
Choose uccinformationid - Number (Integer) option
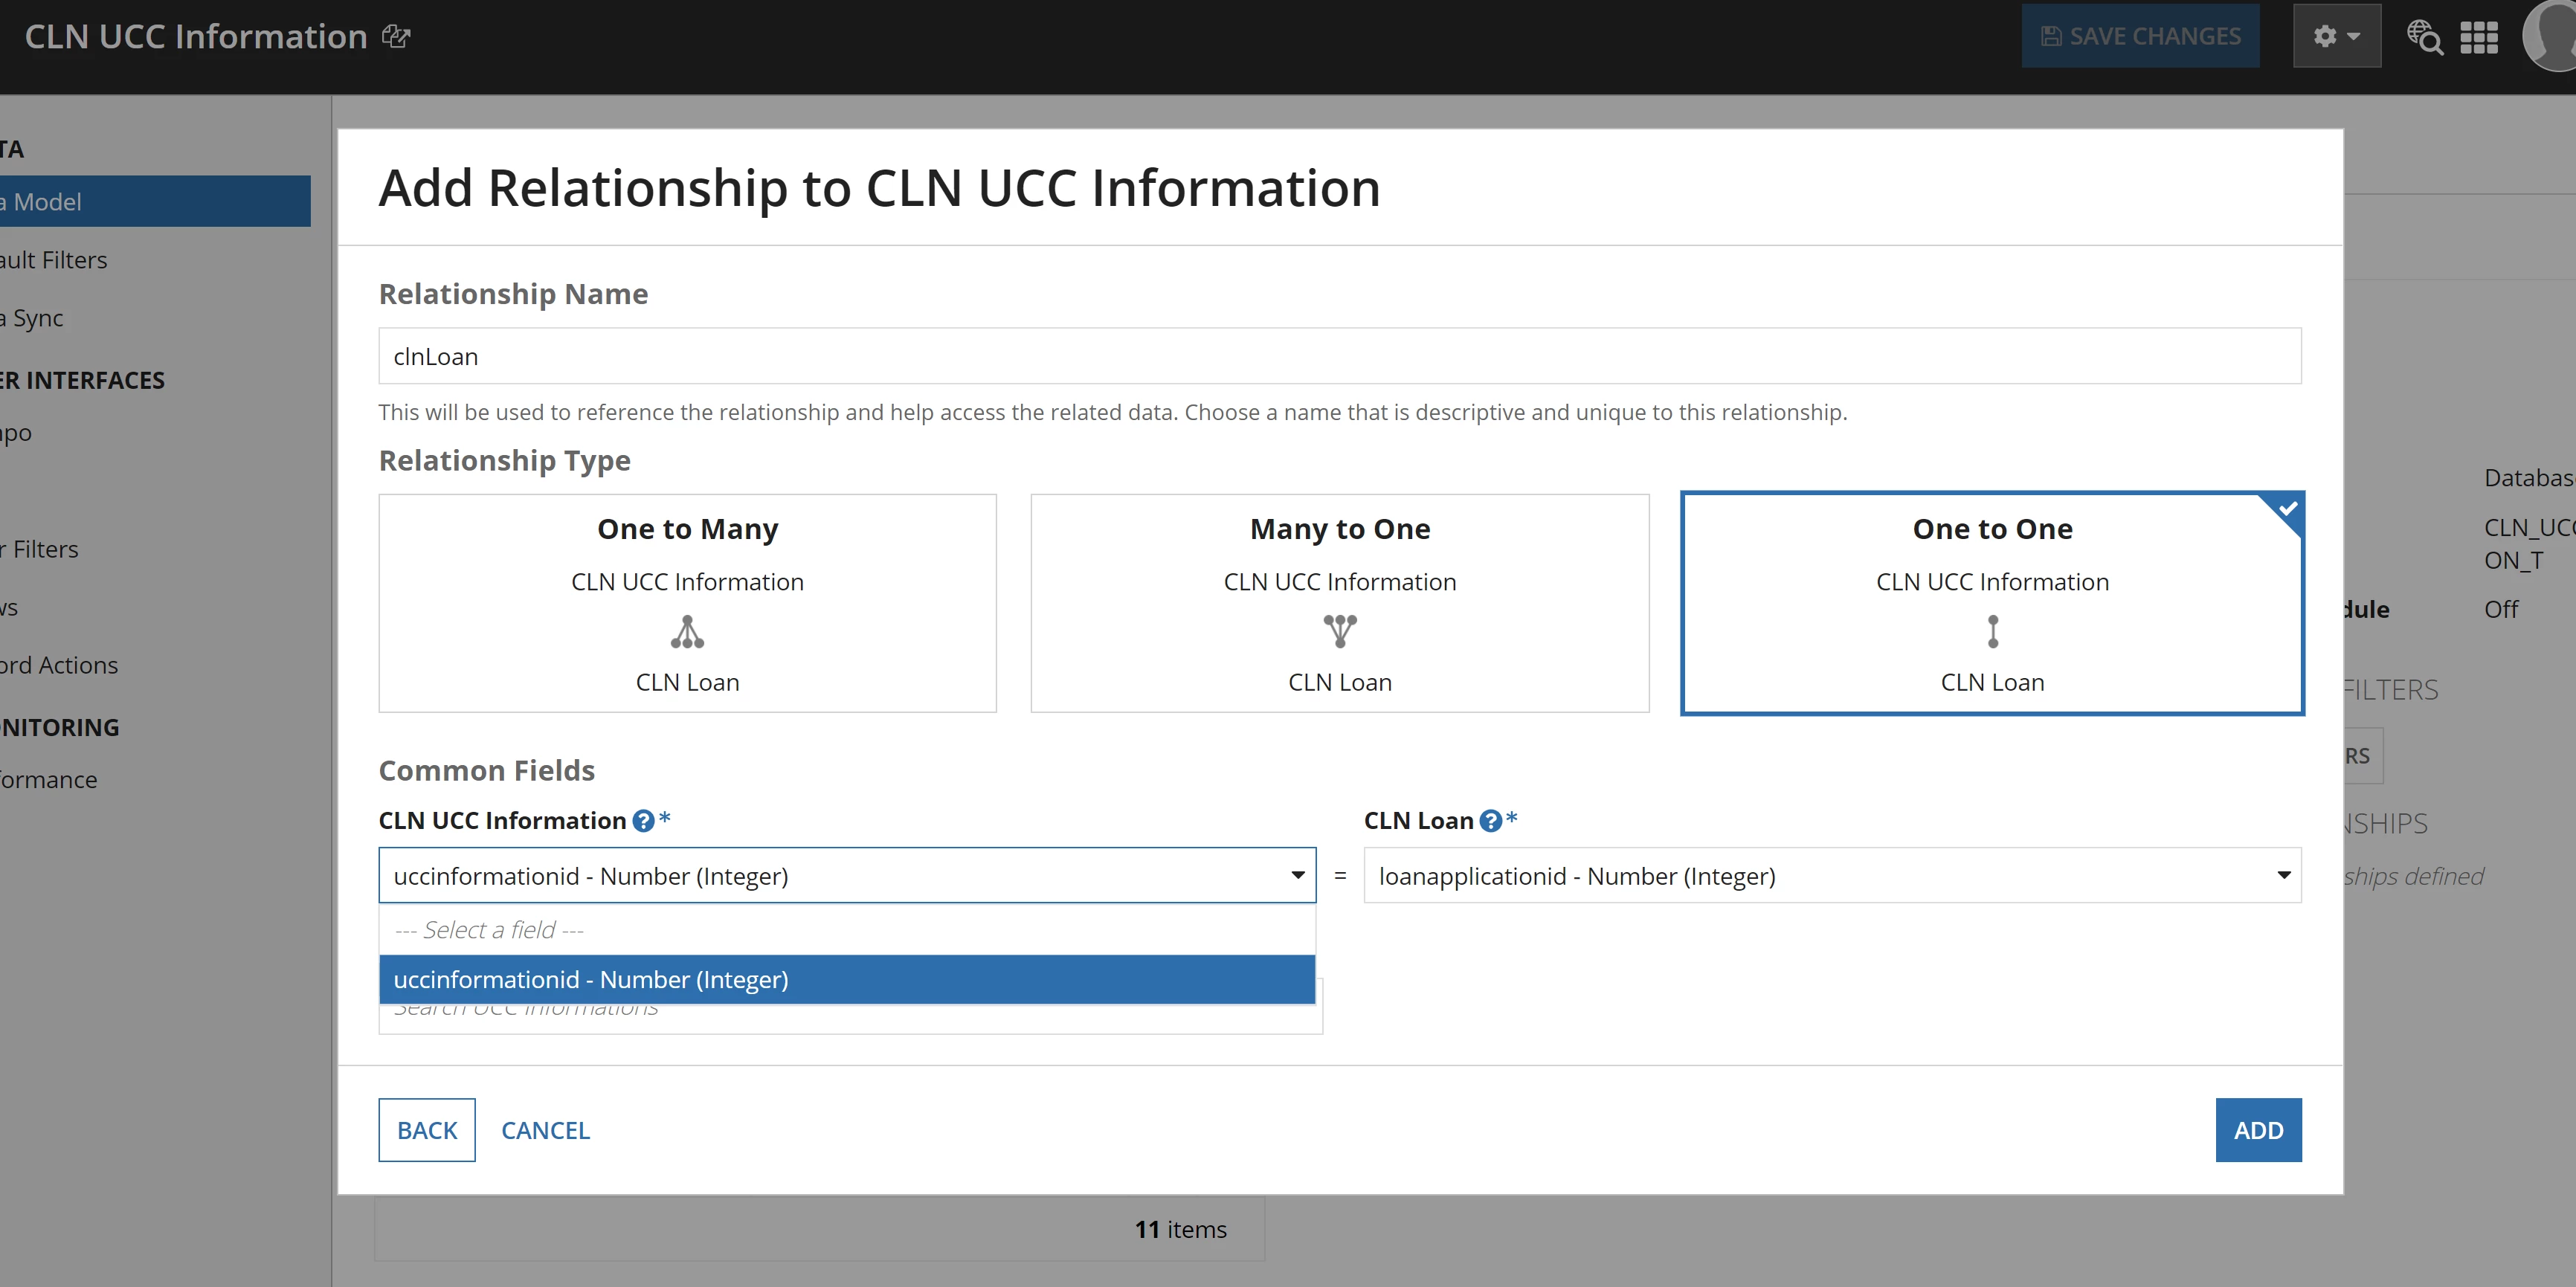click(847, 980)
